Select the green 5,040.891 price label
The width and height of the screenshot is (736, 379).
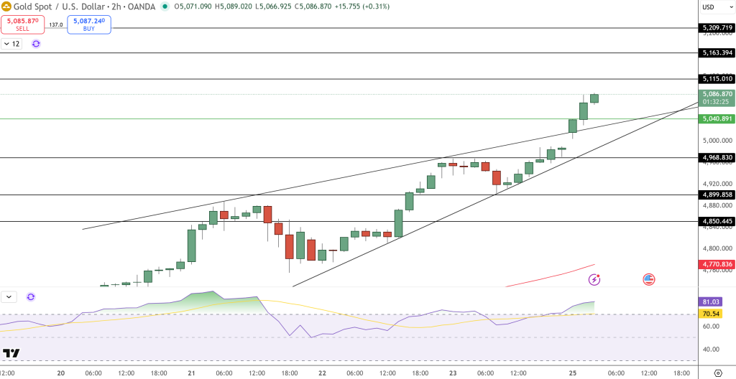click(716, 118)
